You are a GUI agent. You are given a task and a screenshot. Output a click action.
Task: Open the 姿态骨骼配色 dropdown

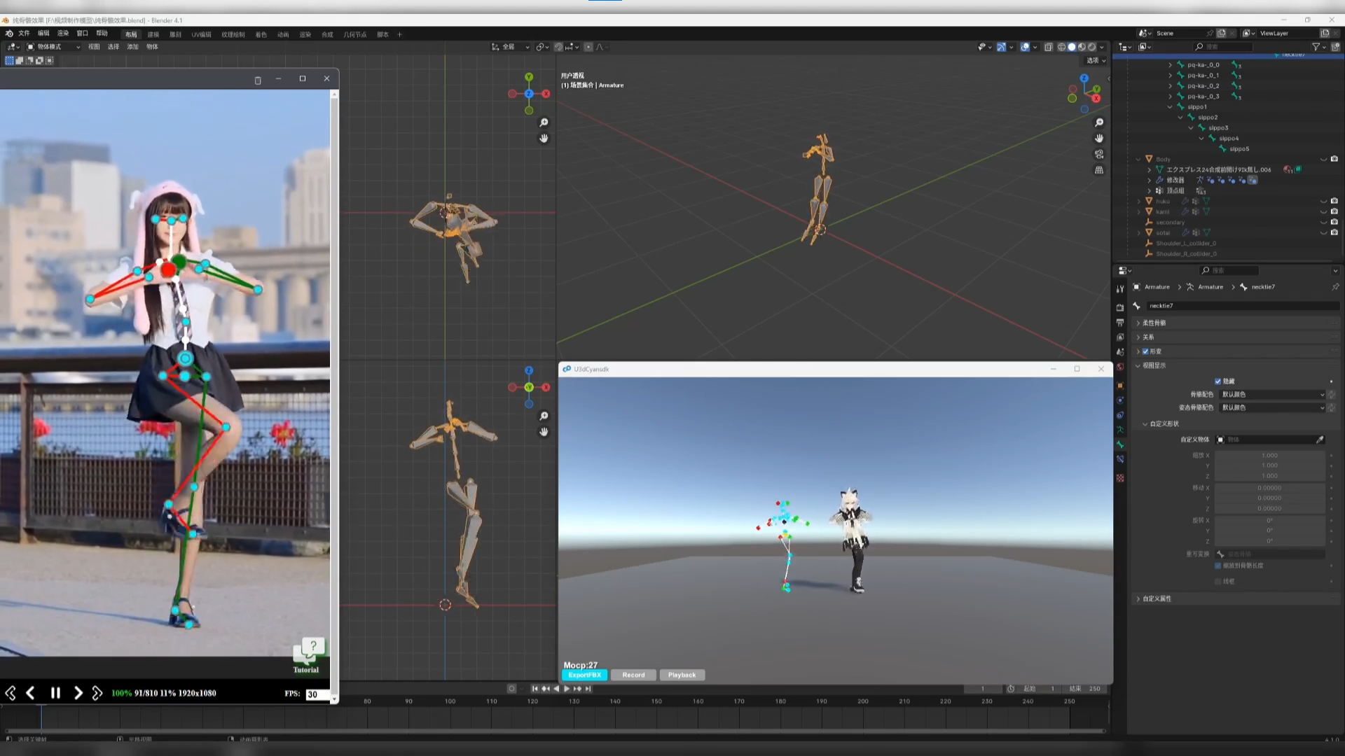pos(1273,407)
